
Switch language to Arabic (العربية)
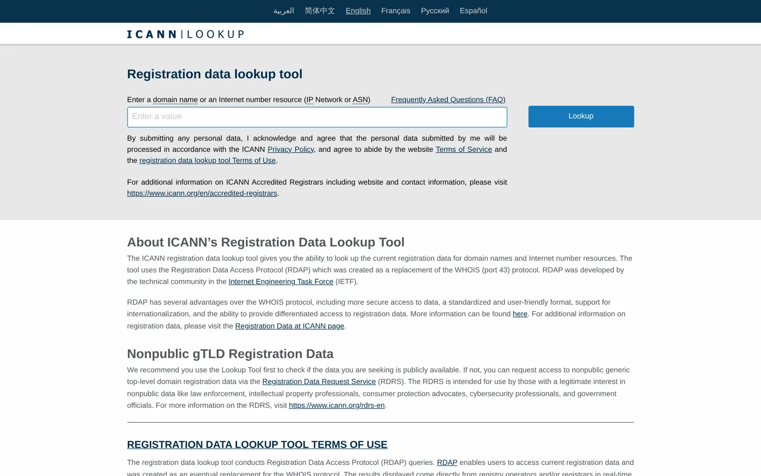(284, 11)
